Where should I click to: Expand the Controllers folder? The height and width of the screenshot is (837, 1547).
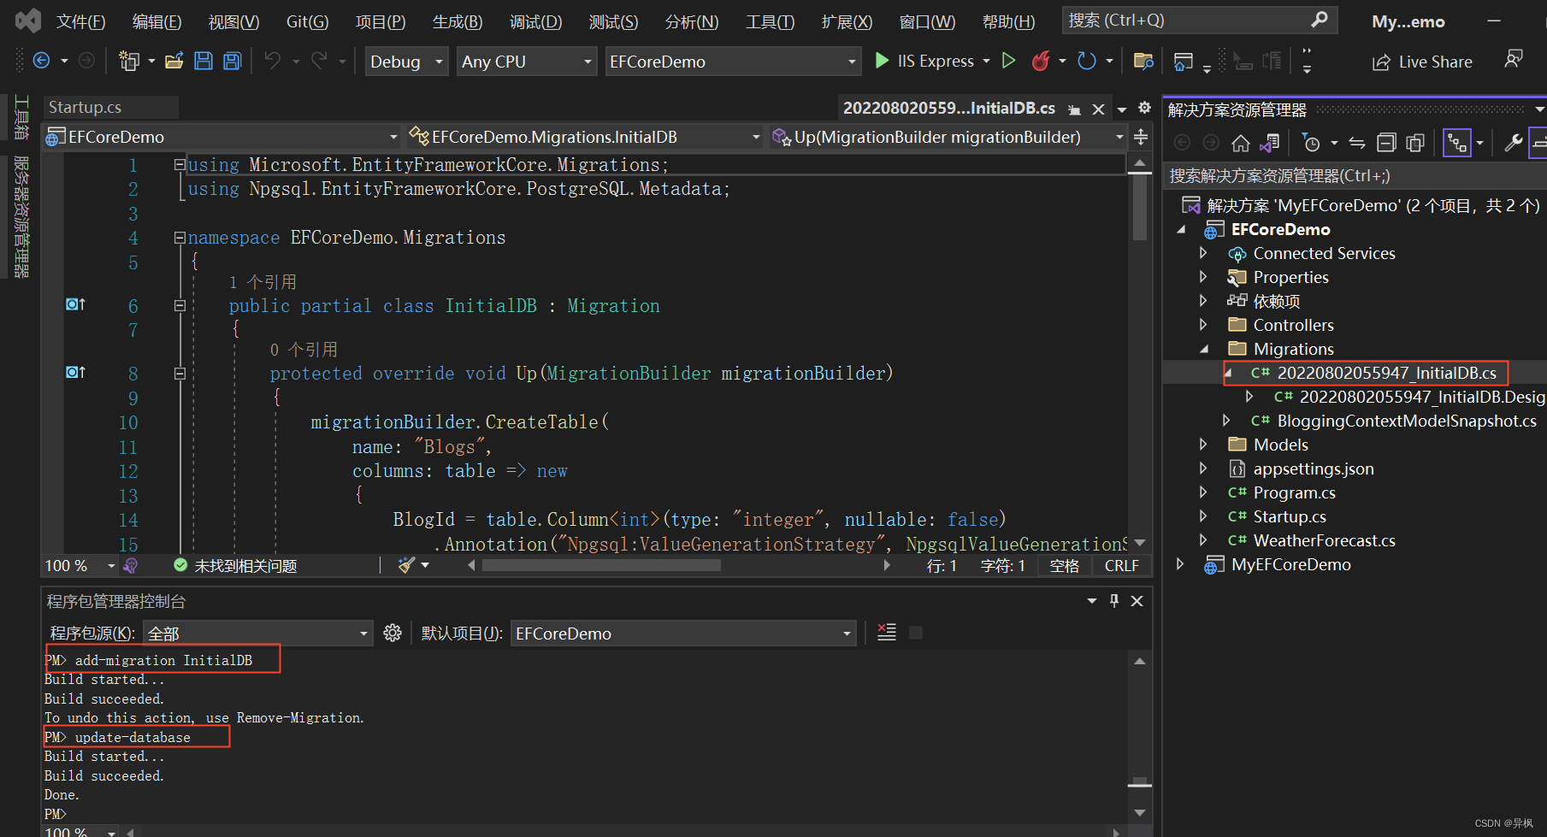(1203, 325)
